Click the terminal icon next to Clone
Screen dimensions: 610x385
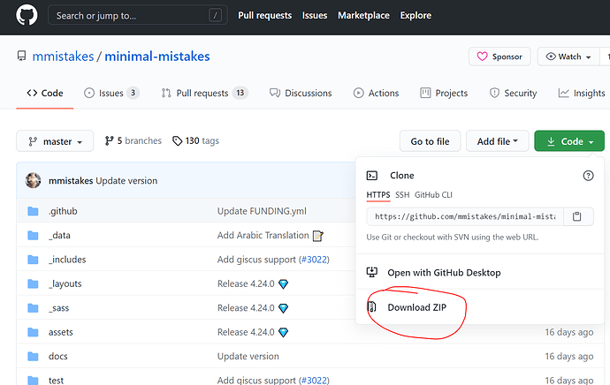[x=372, y=176]
